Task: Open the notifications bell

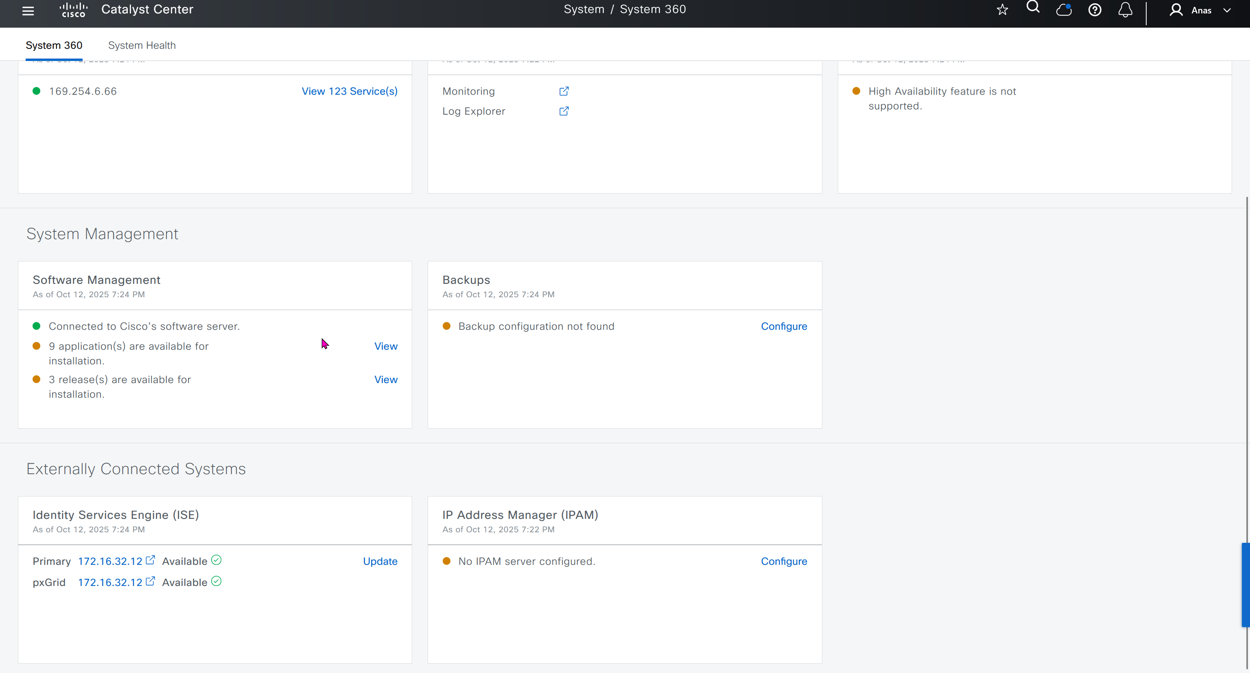Action: pos(1125,10)
